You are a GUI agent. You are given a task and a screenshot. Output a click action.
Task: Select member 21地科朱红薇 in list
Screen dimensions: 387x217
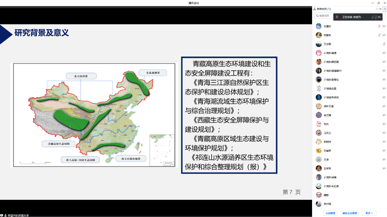pyautogui.click(x=331, y=186)
